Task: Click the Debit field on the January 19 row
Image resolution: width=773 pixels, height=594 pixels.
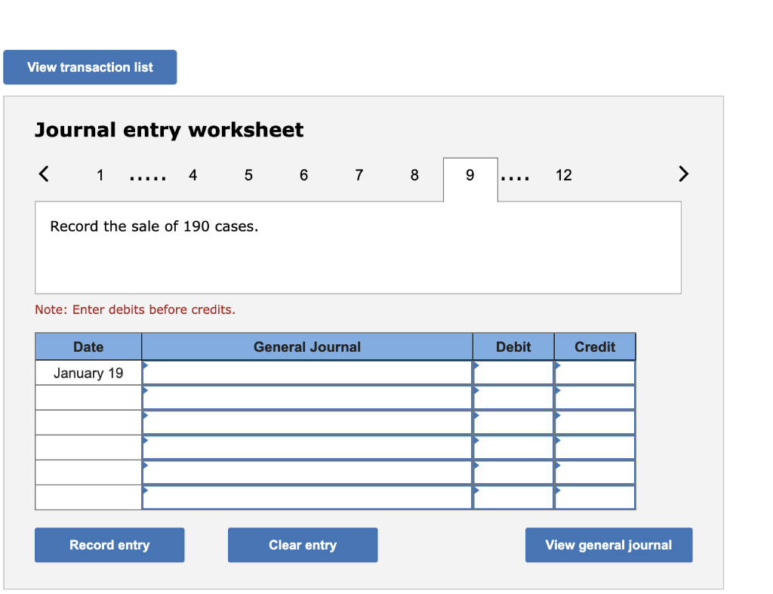Action: [513, 372]
